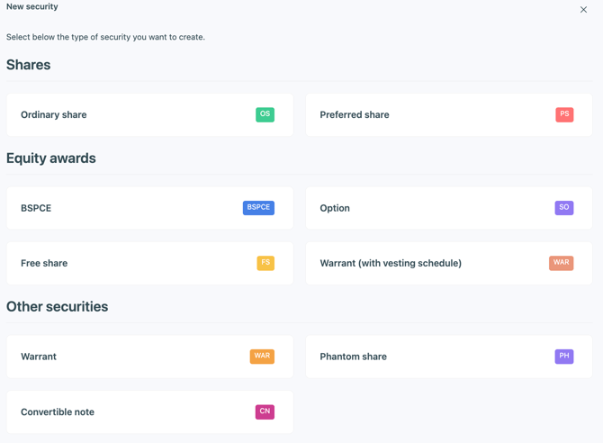Choose Preferred share option

point(355,115)
